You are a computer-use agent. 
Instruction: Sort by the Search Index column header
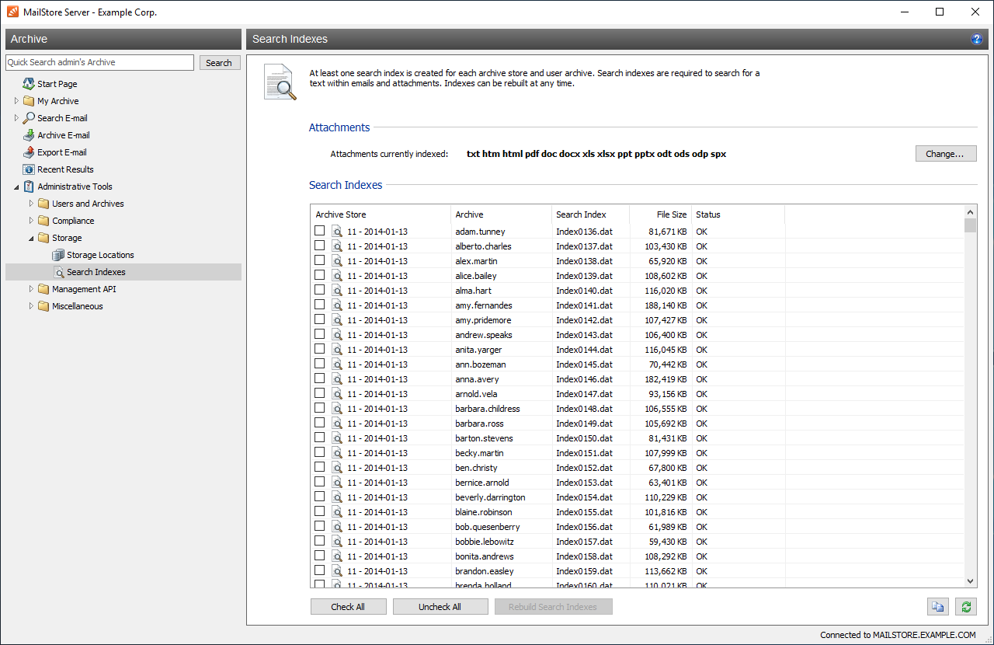(590, 214)
